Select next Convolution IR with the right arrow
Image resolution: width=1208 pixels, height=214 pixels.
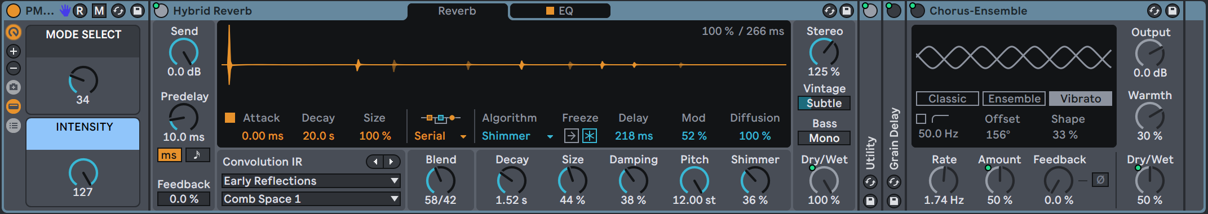click(392, 162)
